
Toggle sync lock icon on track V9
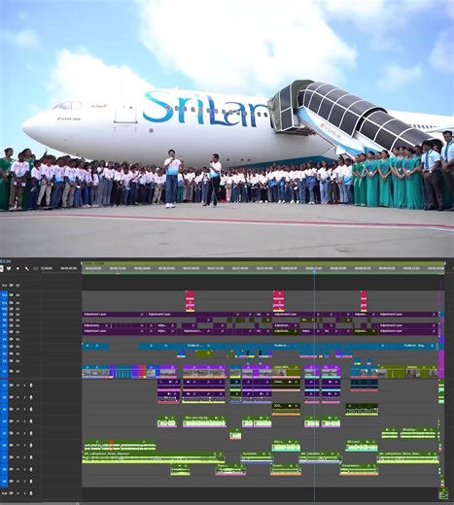pos(12,315)
